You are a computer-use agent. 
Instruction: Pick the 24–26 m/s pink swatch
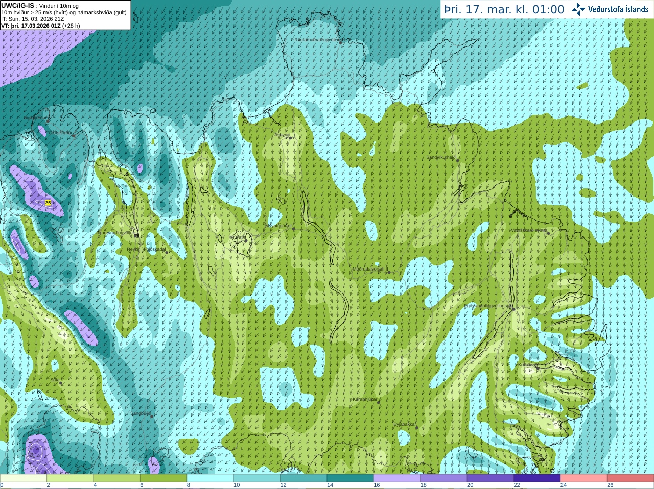(584, 478)
